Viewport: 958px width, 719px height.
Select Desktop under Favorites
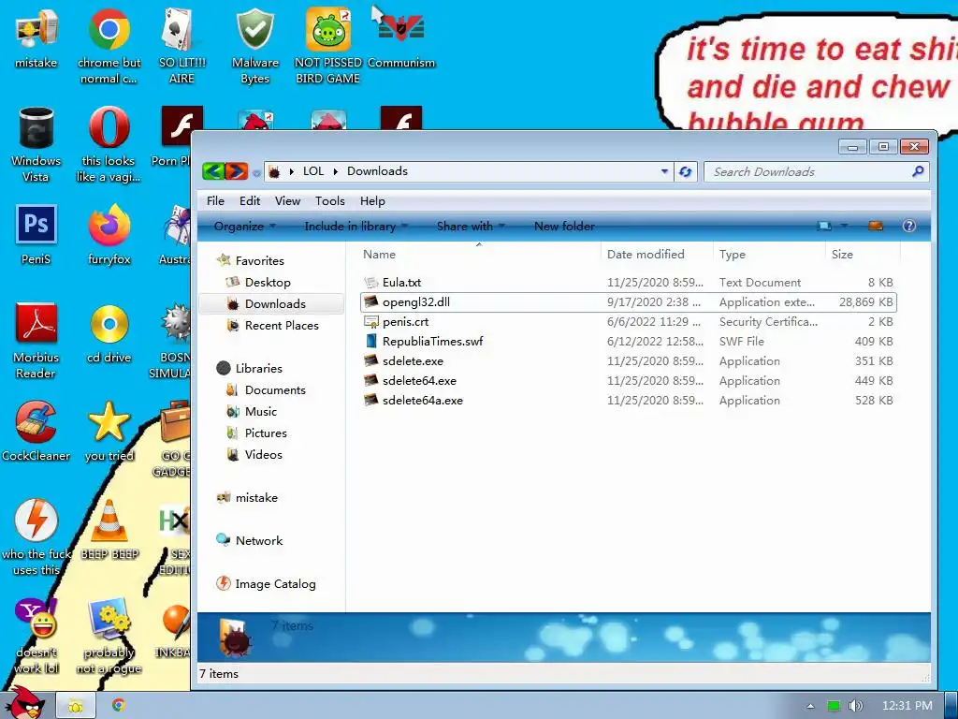[268, 283]
